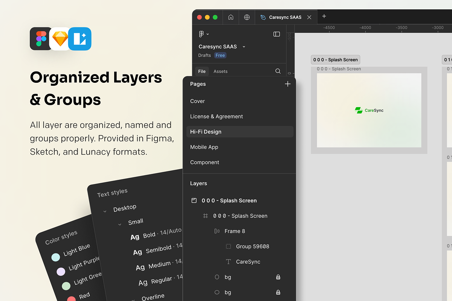Toggle lock on the lower bg layer
The image size is (452, 301).
(278, 292)
